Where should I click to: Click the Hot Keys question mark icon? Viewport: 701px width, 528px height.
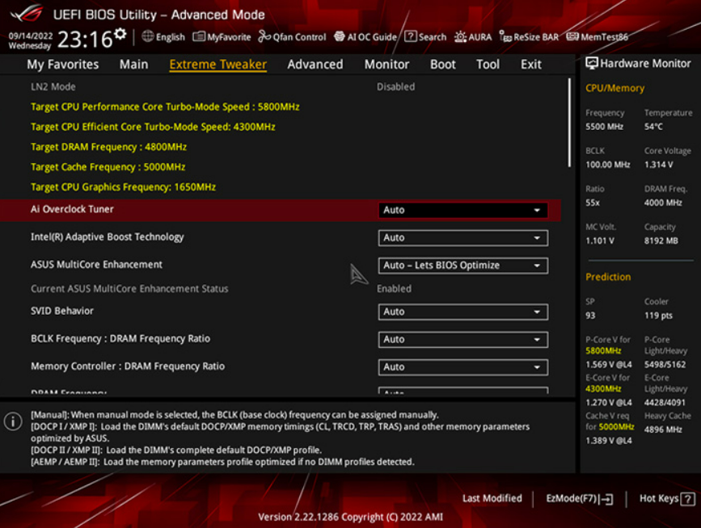coord(687,499)
